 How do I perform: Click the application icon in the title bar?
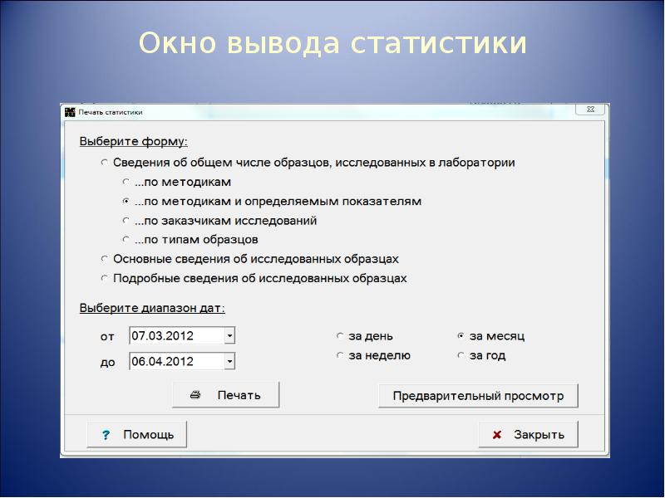click(70, 111)
